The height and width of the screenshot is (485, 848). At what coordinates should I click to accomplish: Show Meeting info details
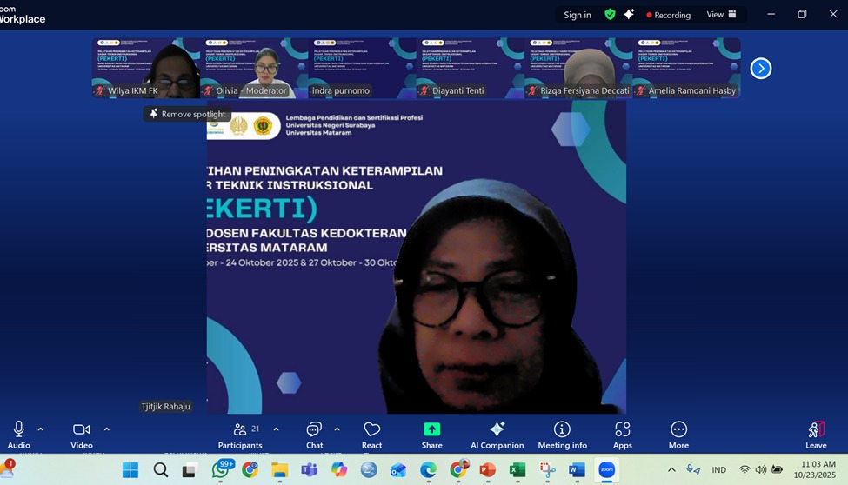562,433
